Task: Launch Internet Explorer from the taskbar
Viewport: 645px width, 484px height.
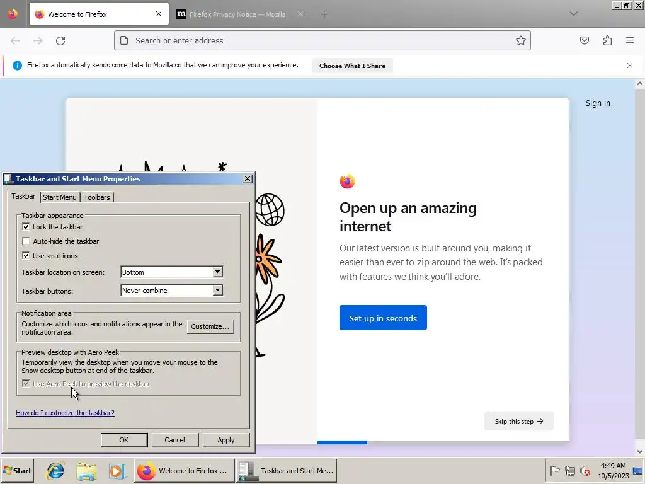Action: tap(55, 471)
